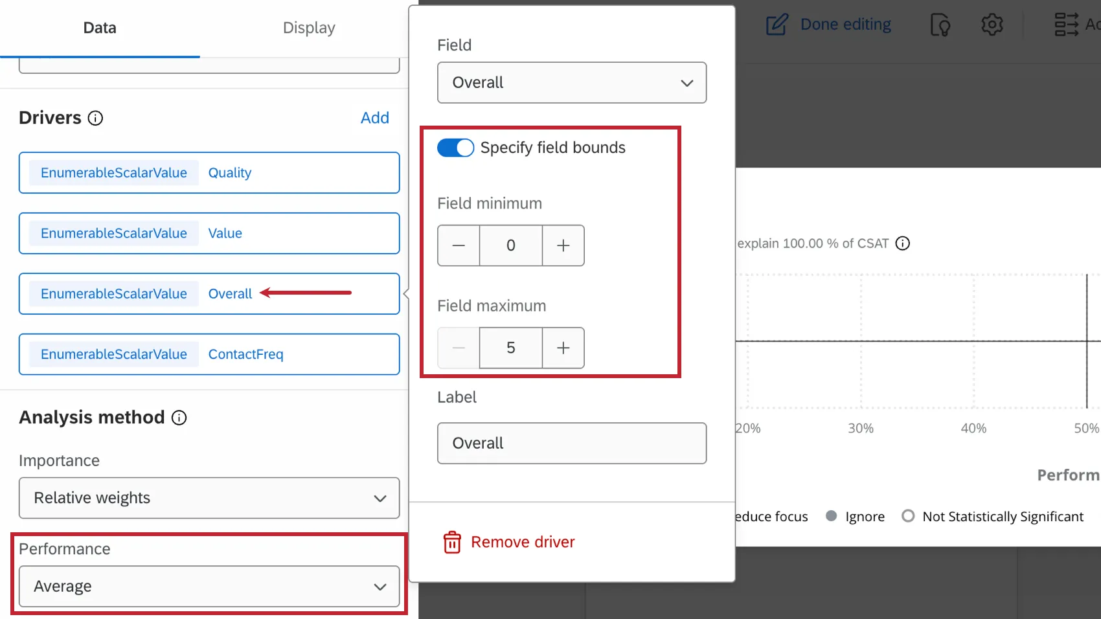
Task: Switch to the Display tab
Action: click(309, 28)
